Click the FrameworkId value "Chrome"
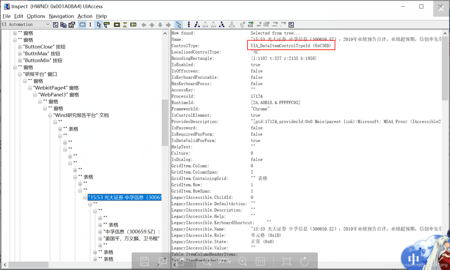This screenshot has width=450, height=270. pyautogui.click(x=260, y=109)
